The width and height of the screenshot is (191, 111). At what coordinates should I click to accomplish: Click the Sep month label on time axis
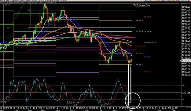130,110
